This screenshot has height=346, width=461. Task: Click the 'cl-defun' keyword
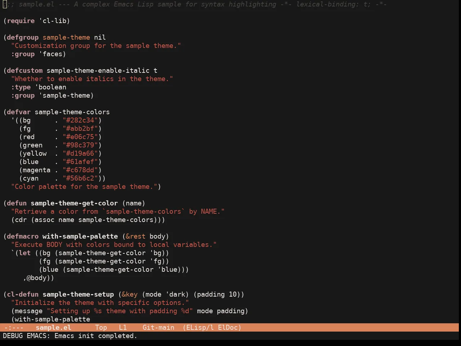point(23,294)
